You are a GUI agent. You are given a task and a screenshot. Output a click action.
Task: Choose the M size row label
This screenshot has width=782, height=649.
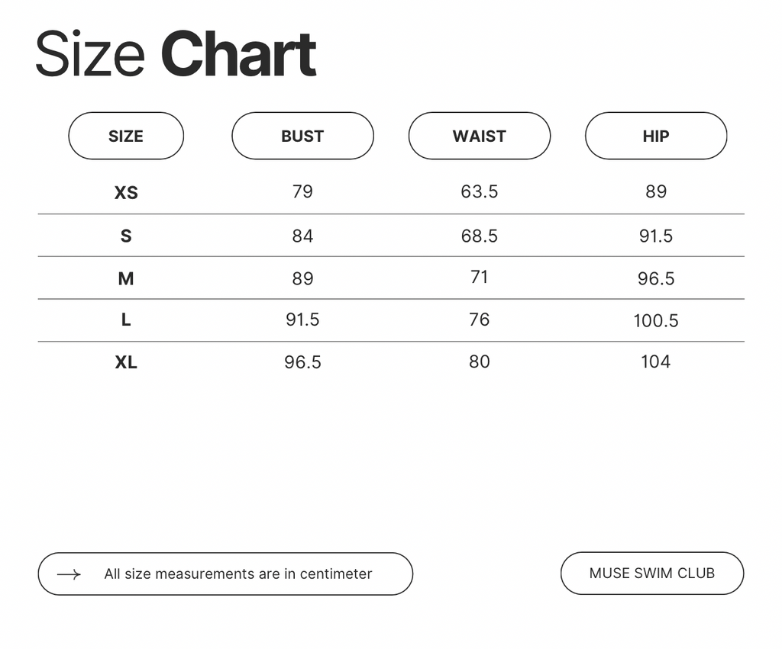tap(126, 278)
